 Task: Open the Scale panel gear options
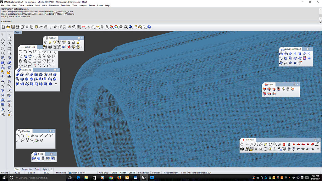[51, 154]
